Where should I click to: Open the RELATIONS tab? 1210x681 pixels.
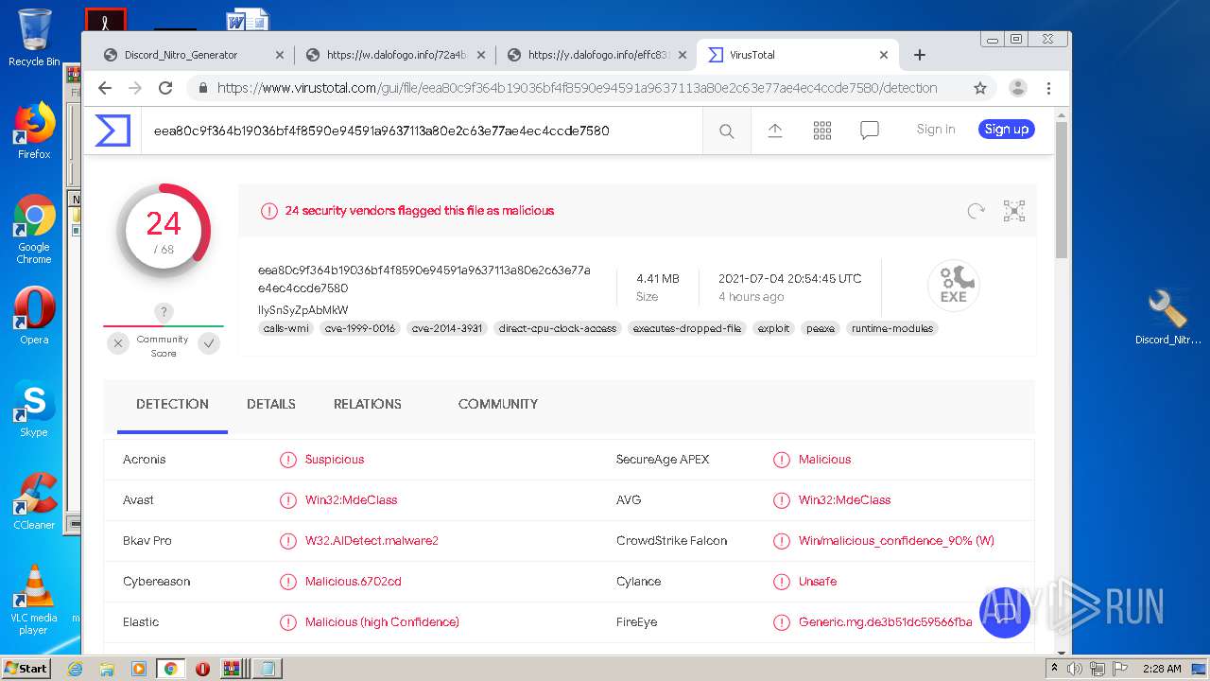[x=368, y=404]
